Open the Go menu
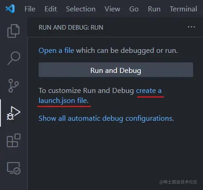This screenshot has width=203, height=190. coord(134,9)
